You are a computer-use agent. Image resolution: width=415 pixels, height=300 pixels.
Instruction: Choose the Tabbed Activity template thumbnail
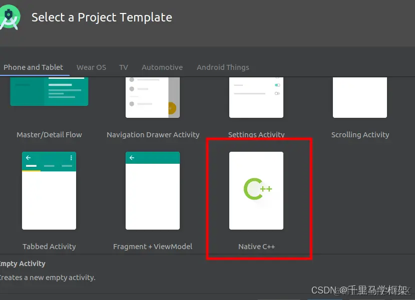(49, 191)
